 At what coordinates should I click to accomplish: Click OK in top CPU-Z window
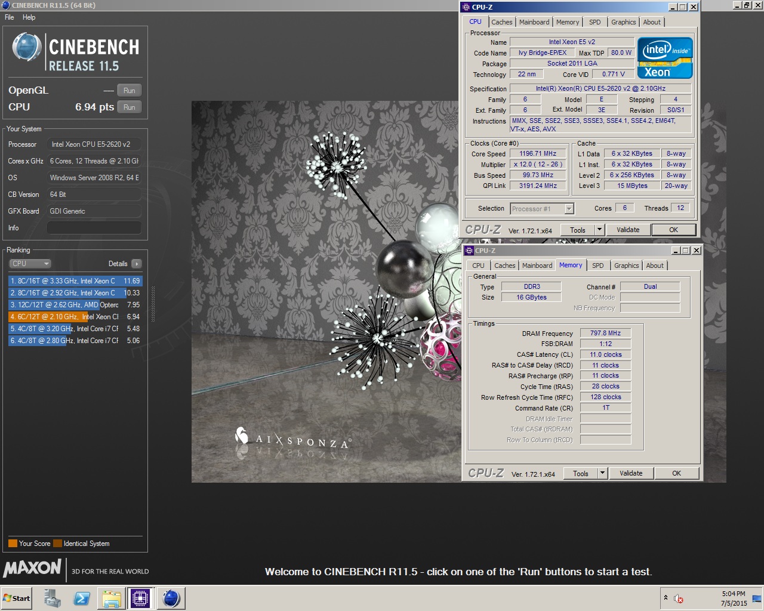(x=673, y=230)
